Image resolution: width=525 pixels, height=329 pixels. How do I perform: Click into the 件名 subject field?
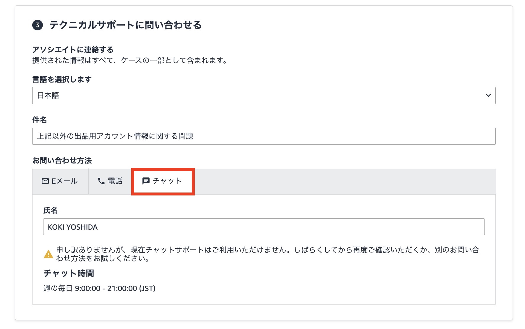(263, 136)
